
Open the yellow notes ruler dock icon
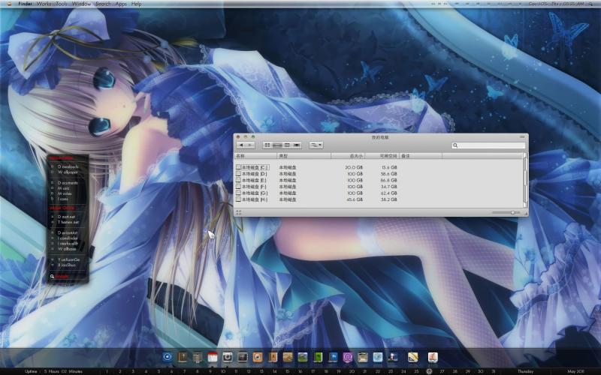pyautogui.click(x=412, y=357)
